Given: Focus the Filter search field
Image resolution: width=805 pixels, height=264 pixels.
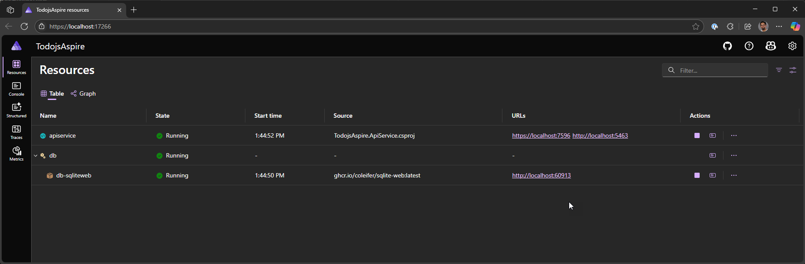Looking at the screenshot, I should [715, 70].
